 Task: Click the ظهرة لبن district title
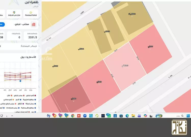31,2
